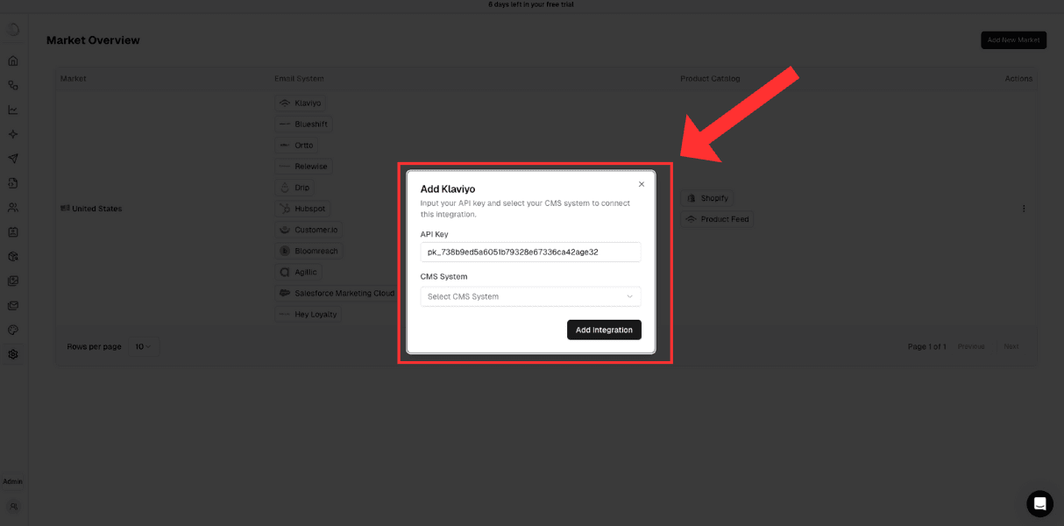Image resolution: width=1064 pixels, height=526 pixels.
Task: Open the chat support bubble icon
Action: point(1039,503)
